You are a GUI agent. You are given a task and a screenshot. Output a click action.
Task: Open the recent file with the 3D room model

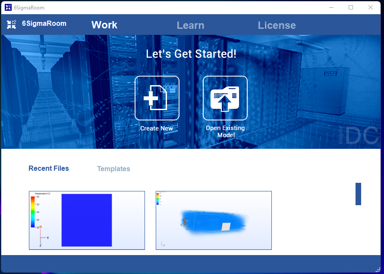[214, 220]
